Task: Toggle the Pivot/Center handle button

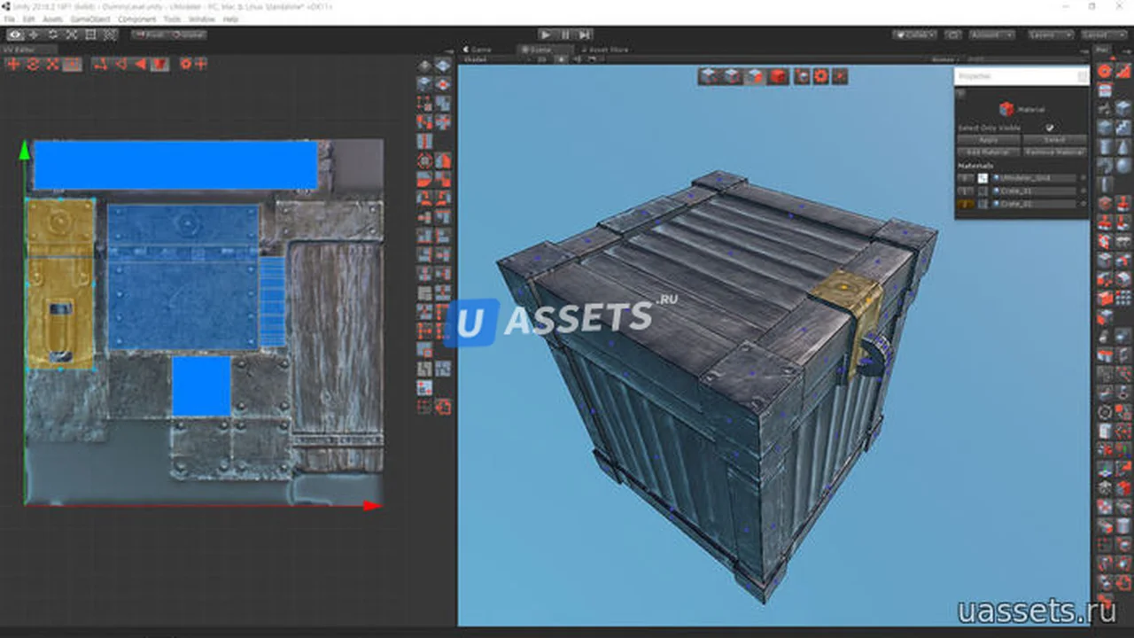Action: point(149,35)
